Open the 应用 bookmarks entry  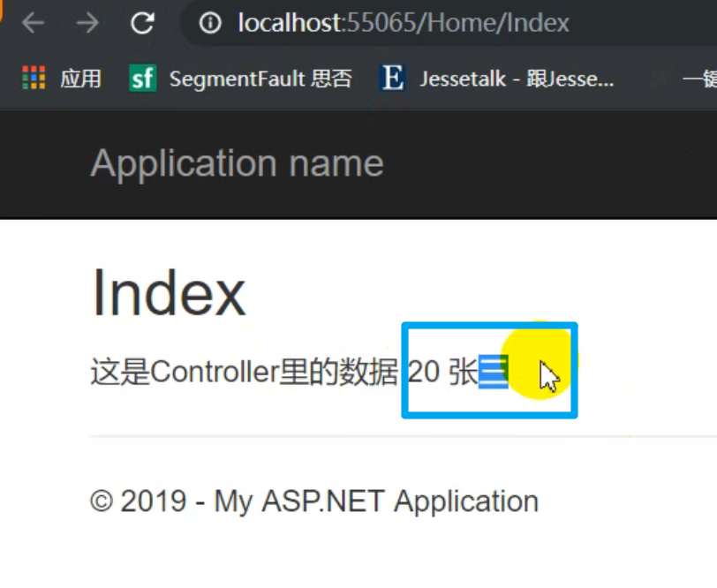(x=80, y=79)
